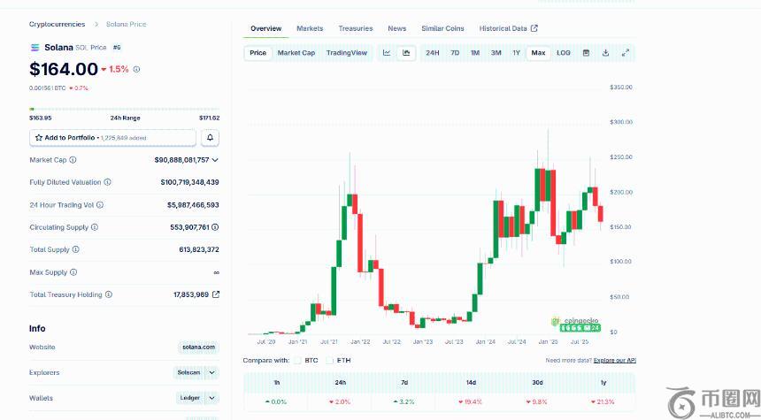Expand the Market Cap chevron
Image resolution: width=761 pixels, height=420 pixels.
point(215,160)
